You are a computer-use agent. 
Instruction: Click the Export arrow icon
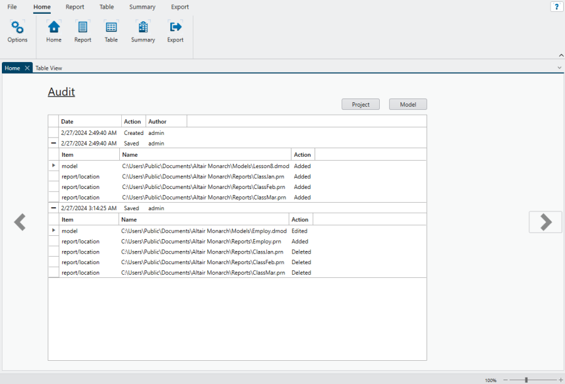pyautogui.click(x=175, y=27)
